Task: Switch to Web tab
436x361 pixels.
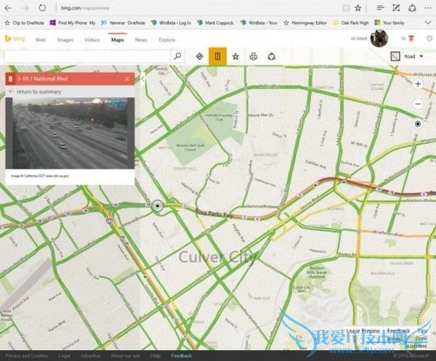Action: (41, 40)
